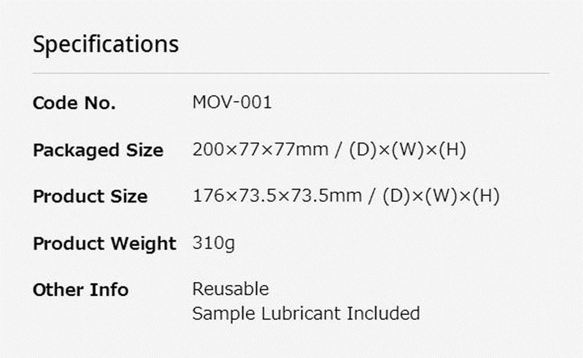Image resolution: width=583 pixels, height=358 pixels.
Task: Select the Other Info label
Action: tap(80, 290)
